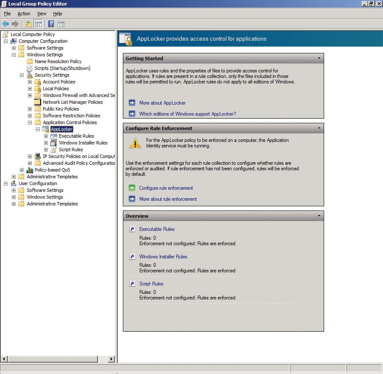Open the View menu
Image resolution: width=383 pixels, height=374 pixels.
(41, 14)
